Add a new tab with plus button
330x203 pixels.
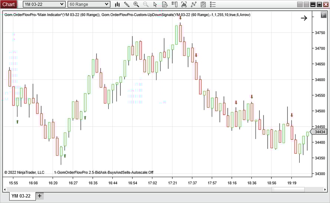click(40, 196)
